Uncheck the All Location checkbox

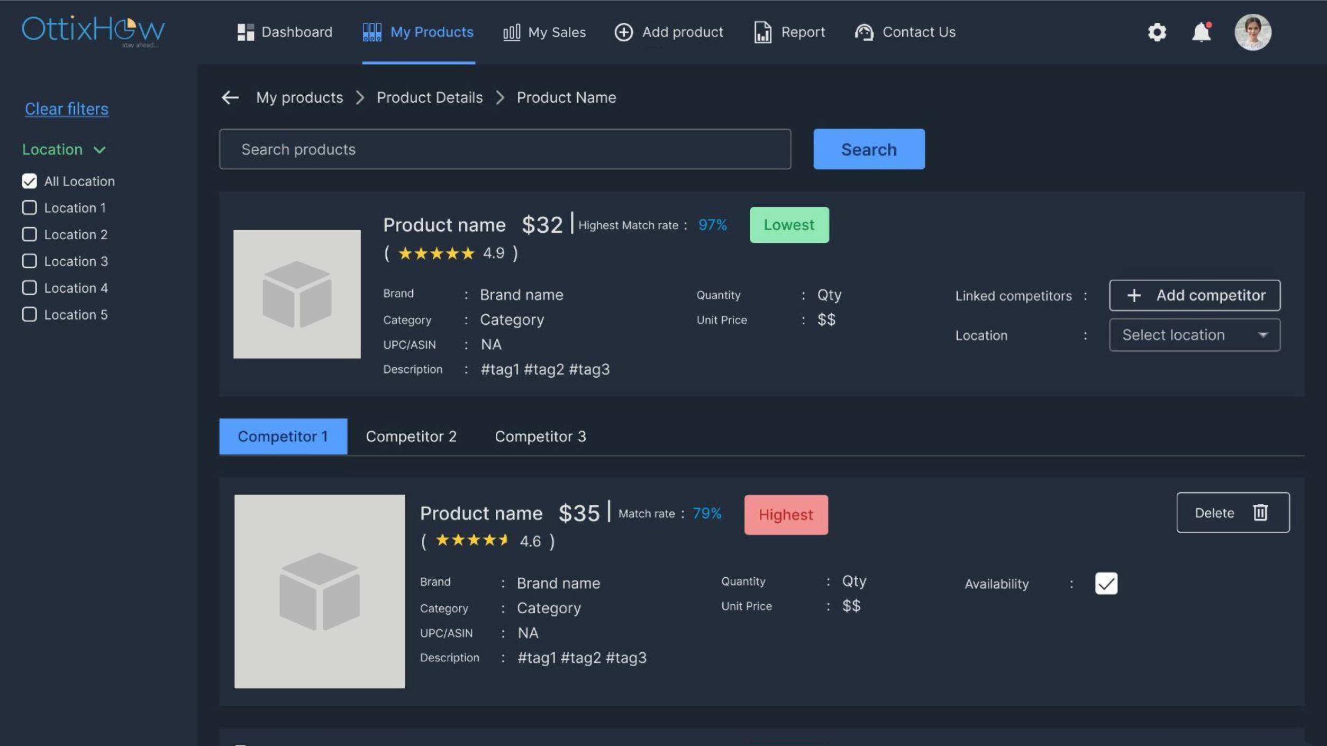click(30, 181)
